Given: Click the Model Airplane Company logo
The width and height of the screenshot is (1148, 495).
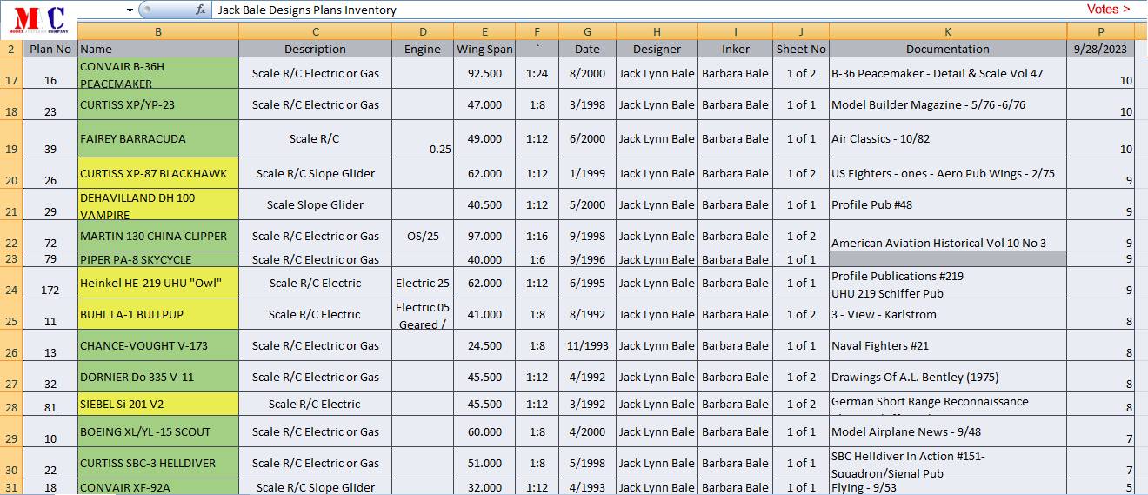Looking at the screenshot, I should tap(39, 19).
